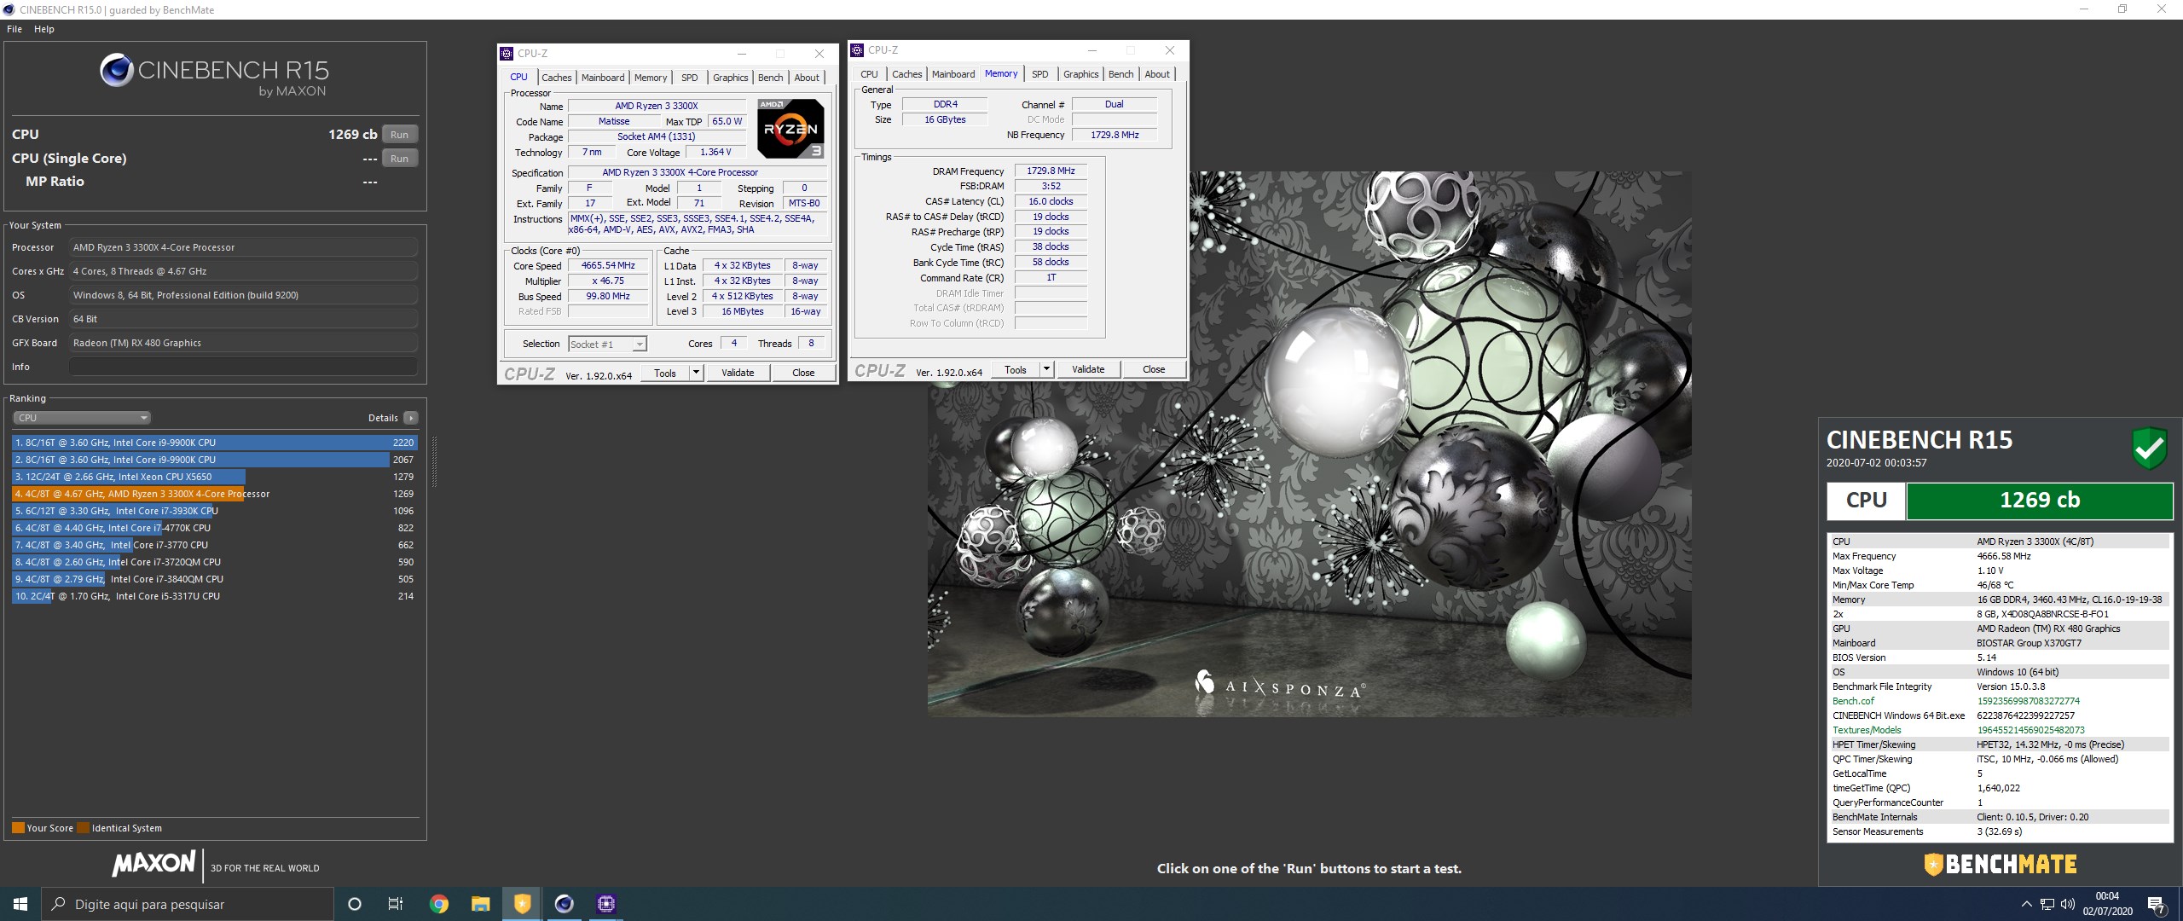Viewport: 2183px width, 921px height.
Task: Switch to Caches tab in left CPU-Z
Action: pyautogui.click(x=557, y=78)
